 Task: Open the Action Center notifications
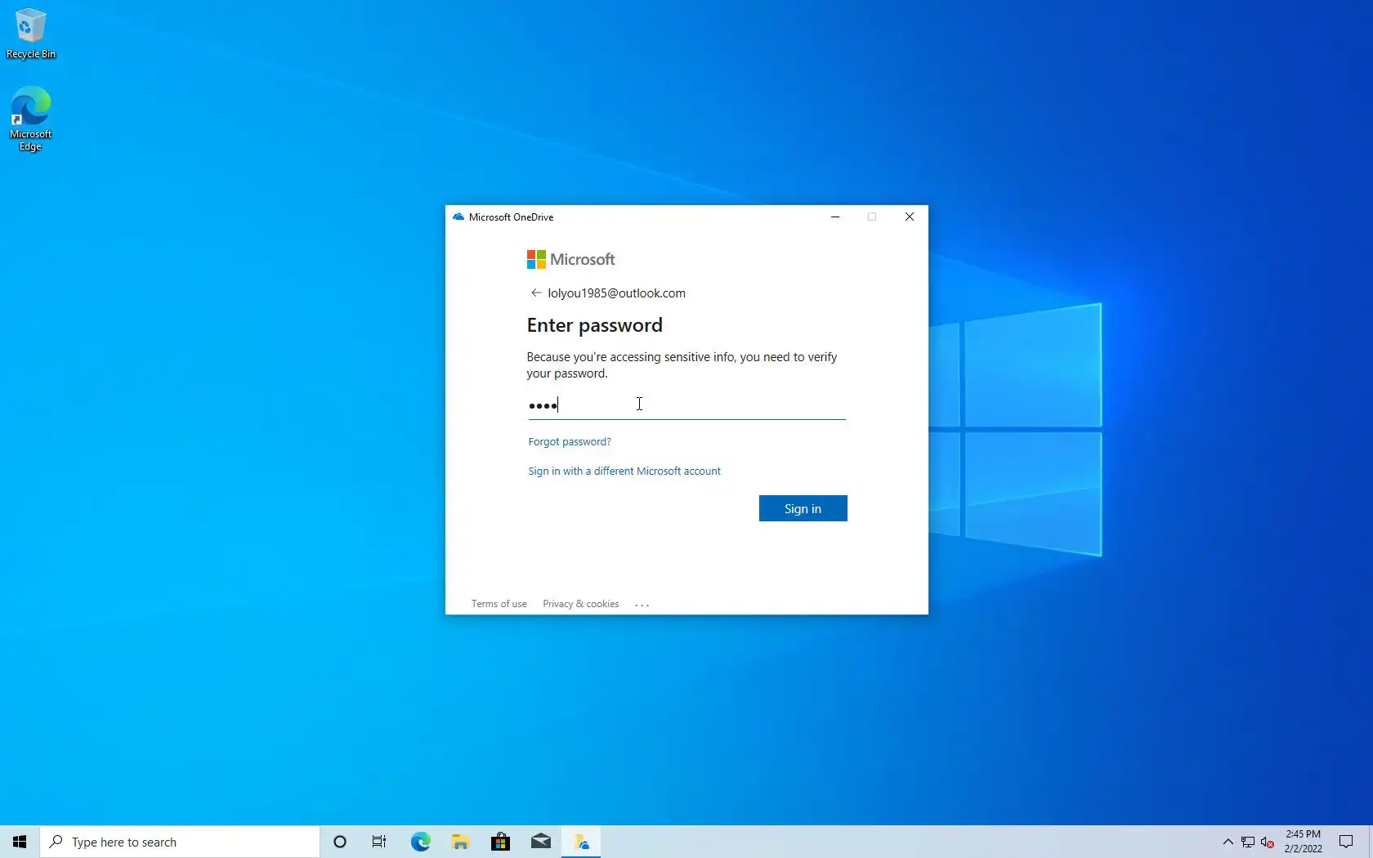1346,842
